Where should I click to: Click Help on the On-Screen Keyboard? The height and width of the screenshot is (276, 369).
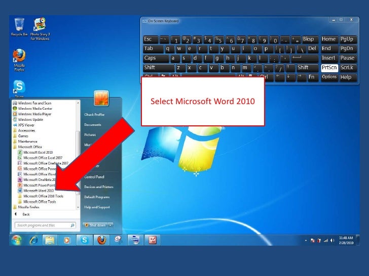348,77
